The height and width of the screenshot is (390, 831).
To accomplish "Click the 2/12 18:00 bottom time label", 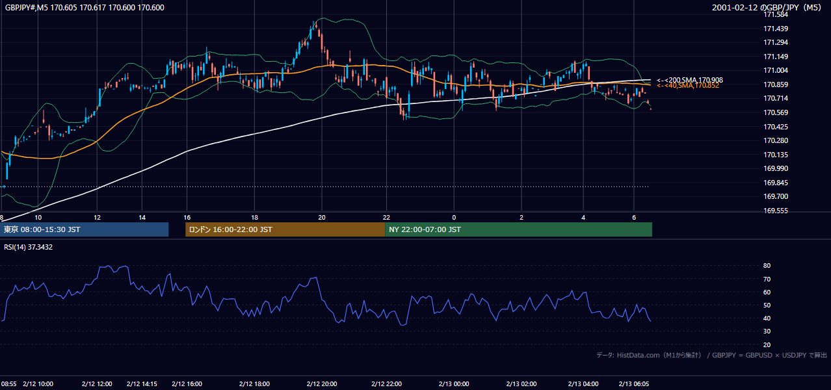I will click(254, 383).
